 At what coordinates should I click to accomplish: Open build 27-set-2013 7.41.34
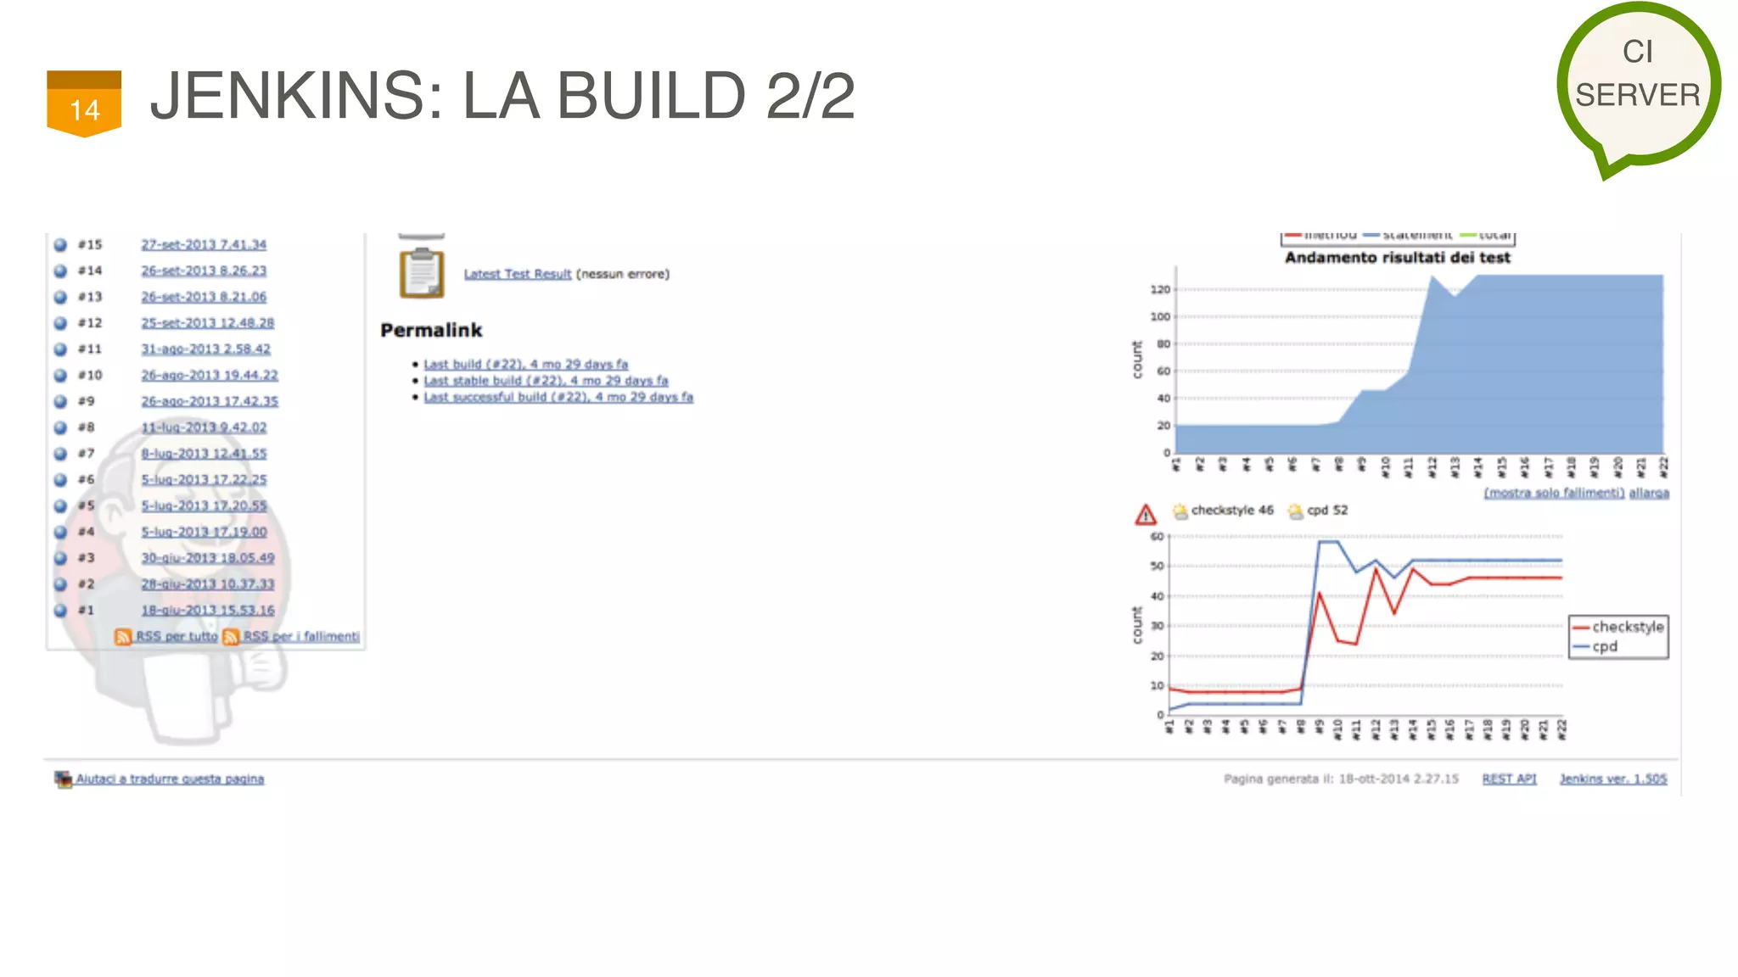pos(204,244)
